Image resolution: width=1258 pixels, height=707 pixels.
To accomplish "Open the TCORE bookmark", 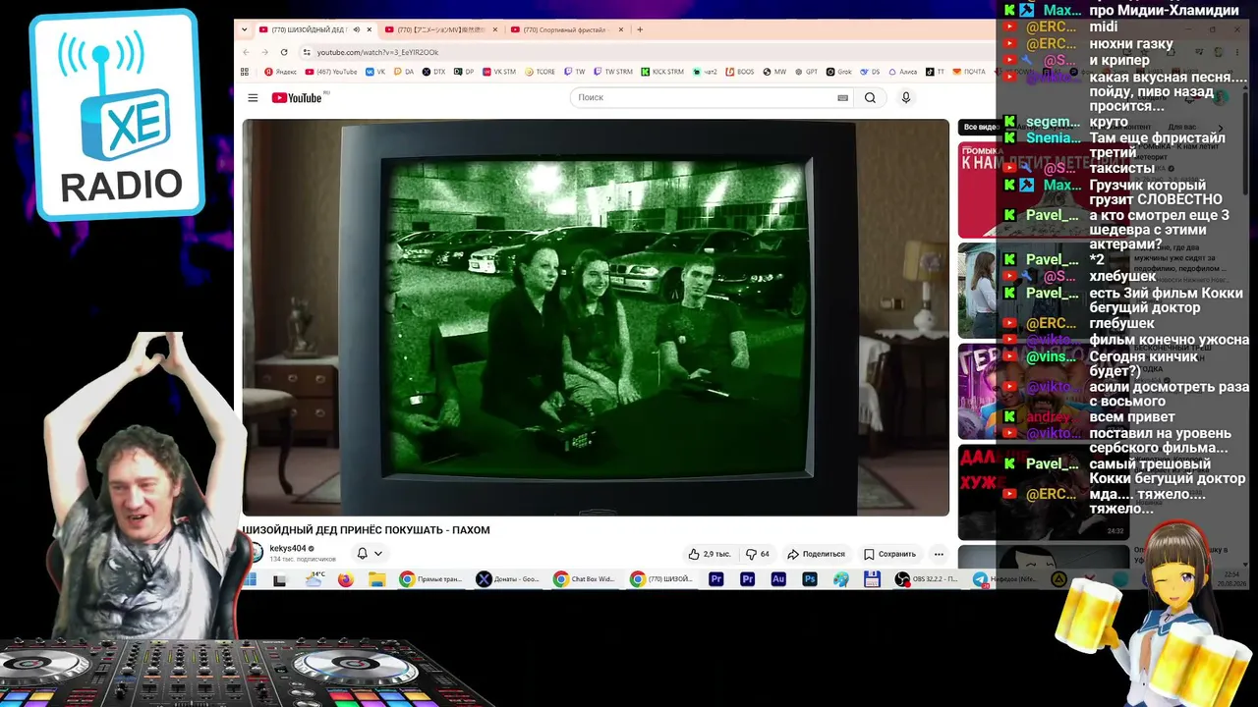I will tap(541, 72).
